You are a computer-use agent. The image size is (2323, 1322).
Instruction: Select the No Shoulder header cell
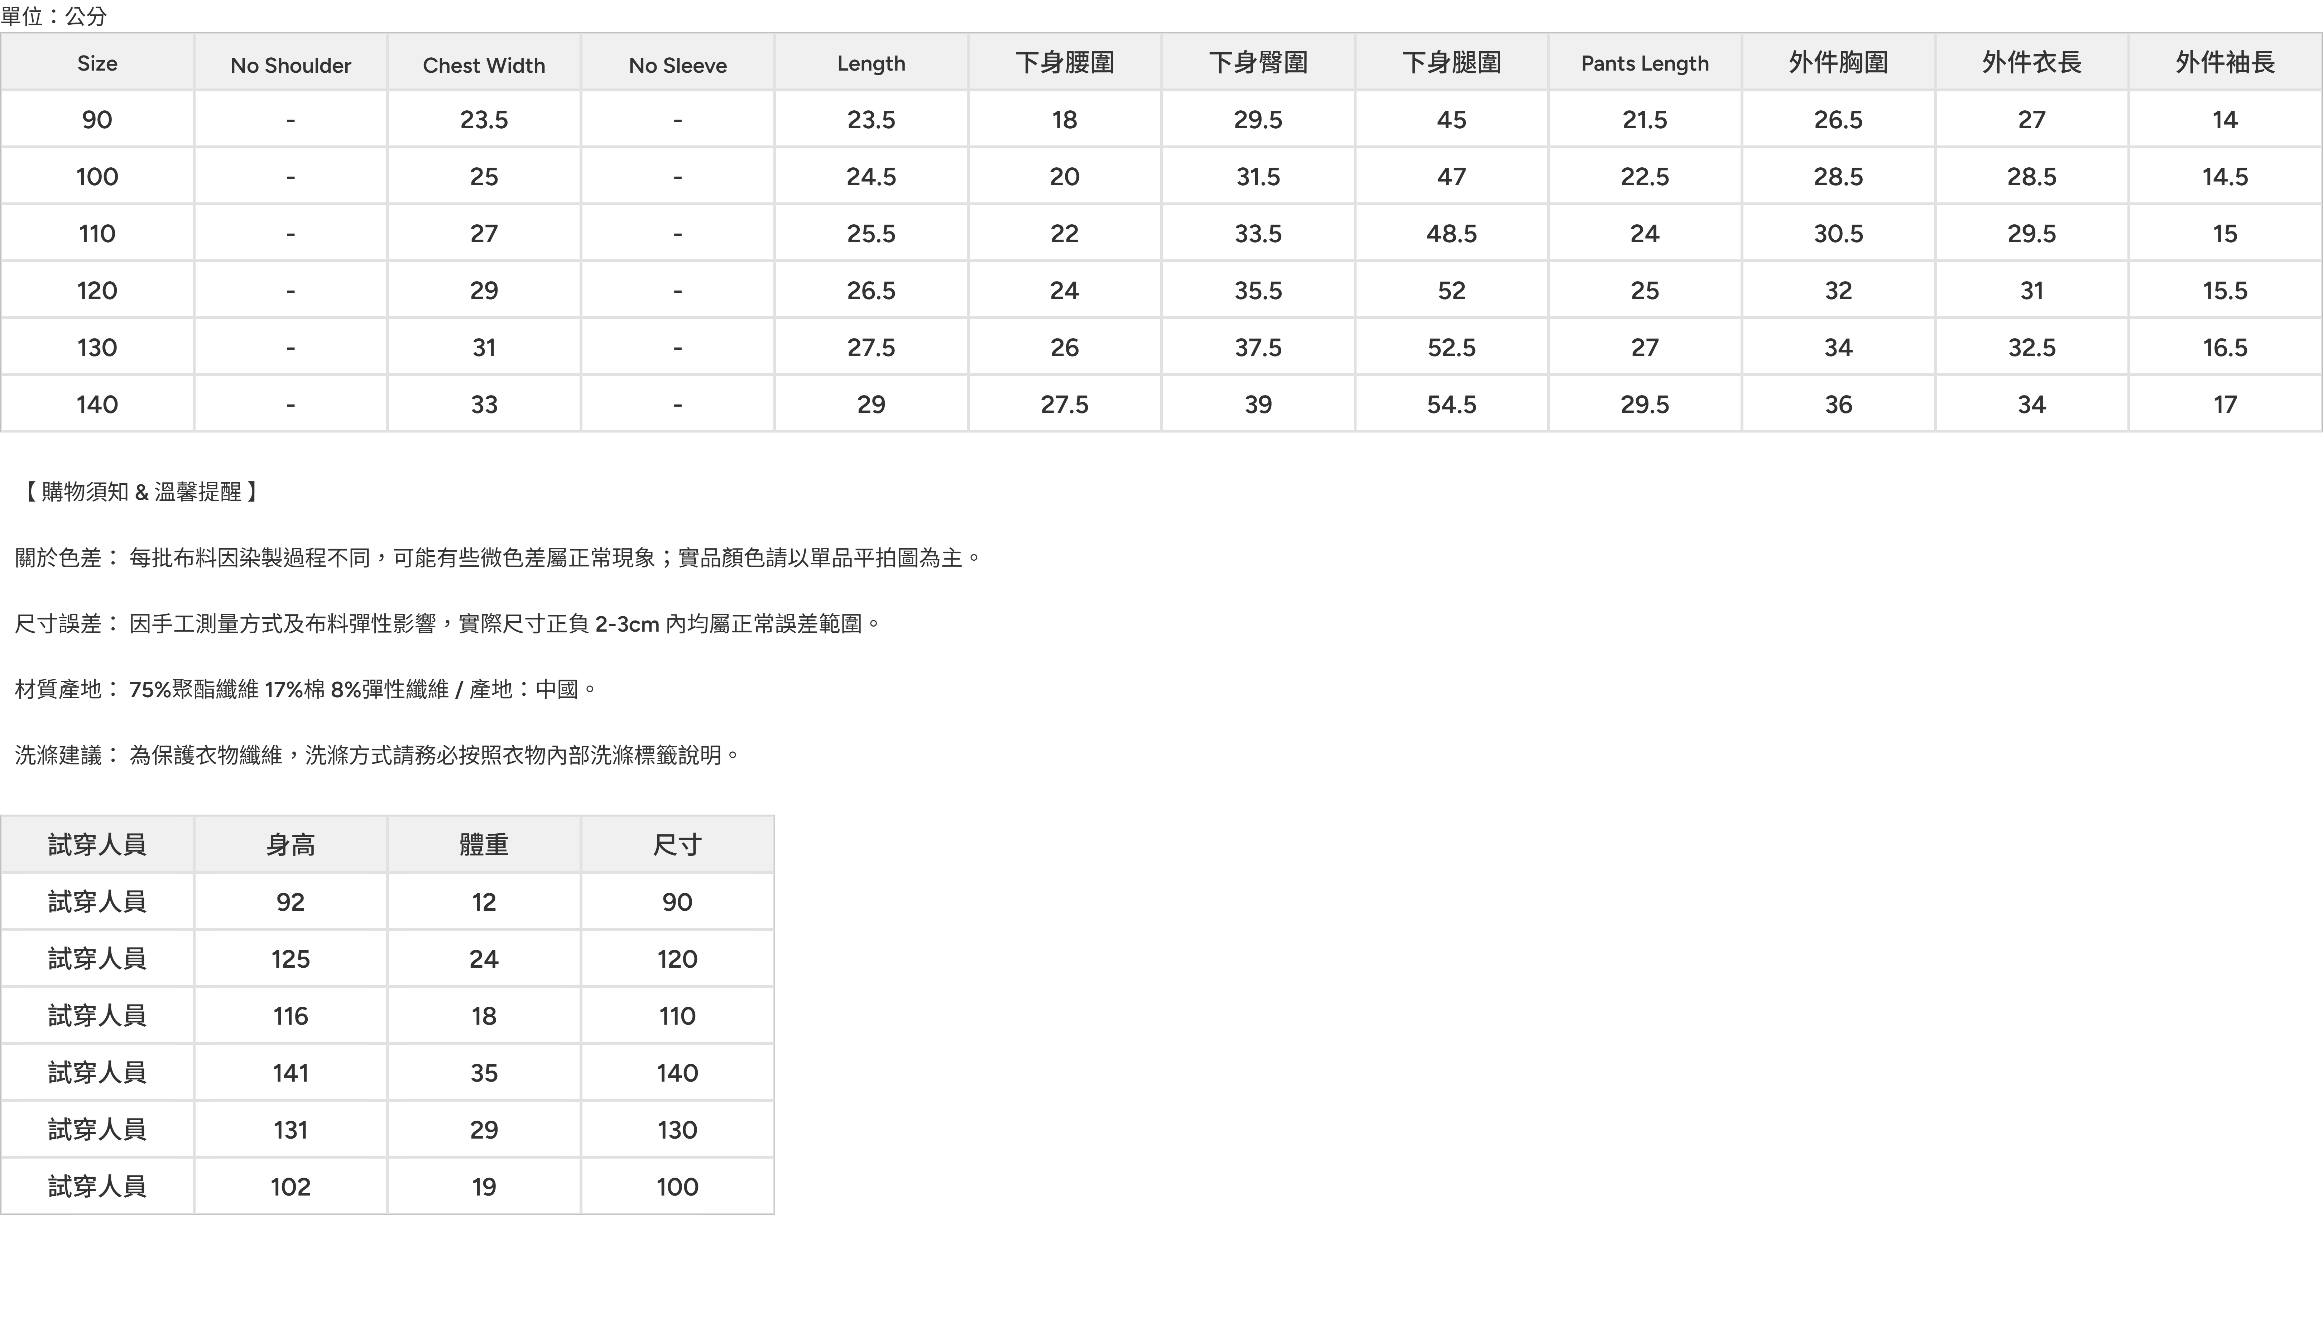point(291,63)
